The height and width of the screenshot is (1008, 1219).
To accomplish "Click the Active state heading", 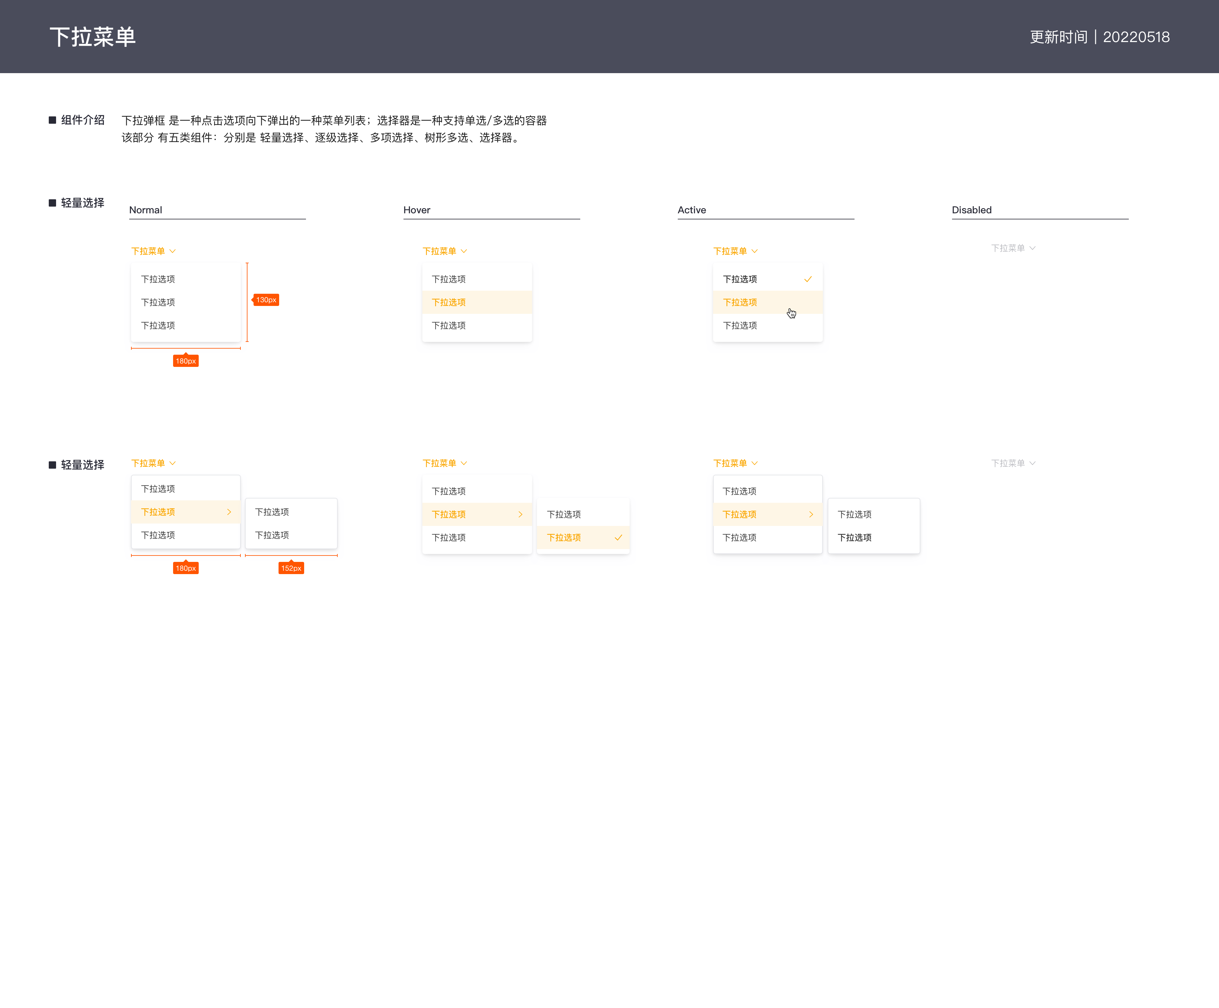I will coord(692,210).
